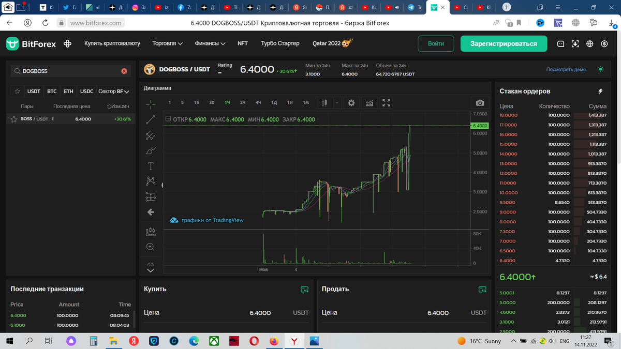Collapse the left drawing toolbar handle
This screenshot has height=349, width=621.
point(163,185)
